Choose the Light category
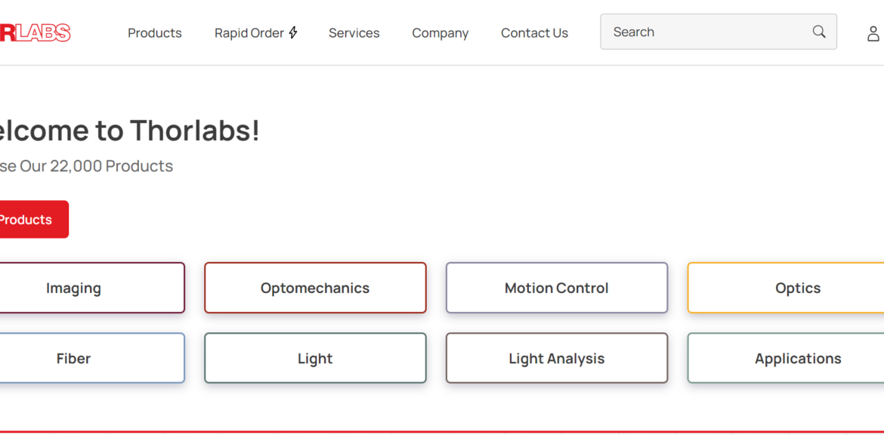 (x=315, y=359)
